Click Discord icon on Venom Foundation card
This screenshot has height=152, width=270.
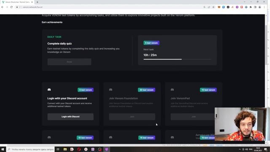pyautogui.click(x=111, y=90)
